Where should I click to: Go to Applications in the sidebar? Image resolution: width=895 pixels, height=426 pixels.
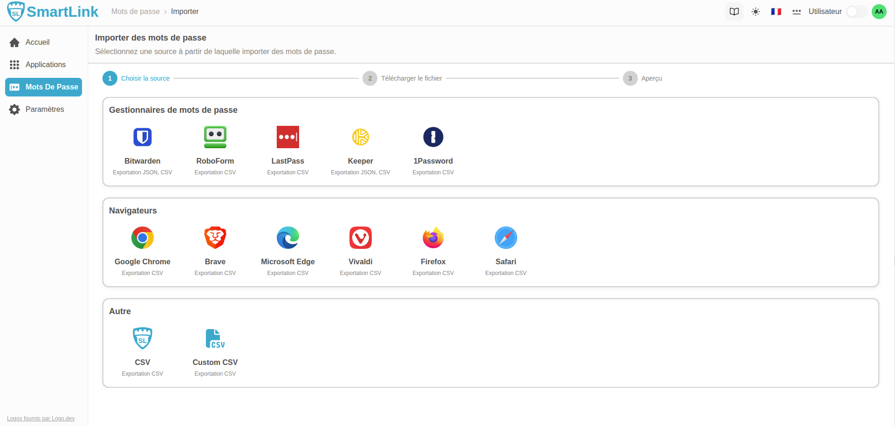point(45,65)
